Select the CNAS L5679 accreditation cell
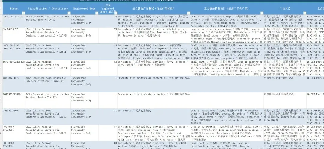 click(x=48, y=133)
